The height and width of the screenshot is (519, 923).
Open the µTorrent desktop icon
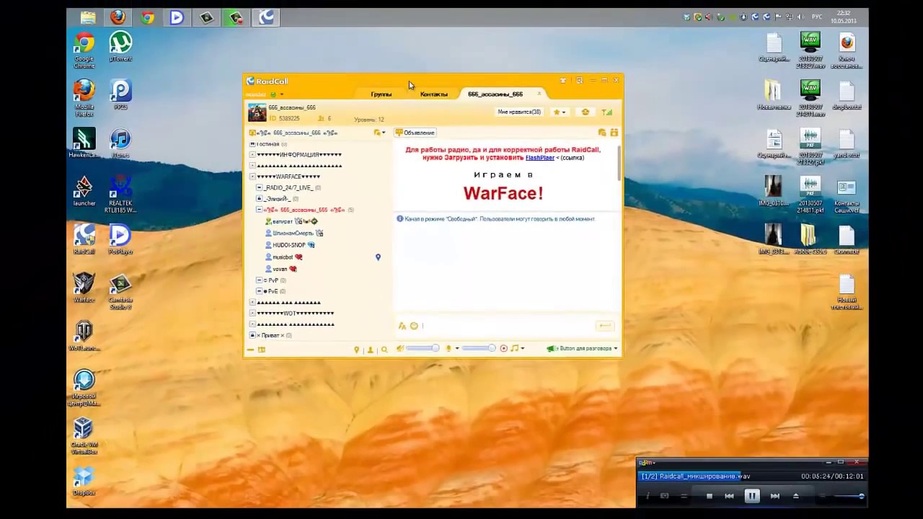[x=120, y=48]
